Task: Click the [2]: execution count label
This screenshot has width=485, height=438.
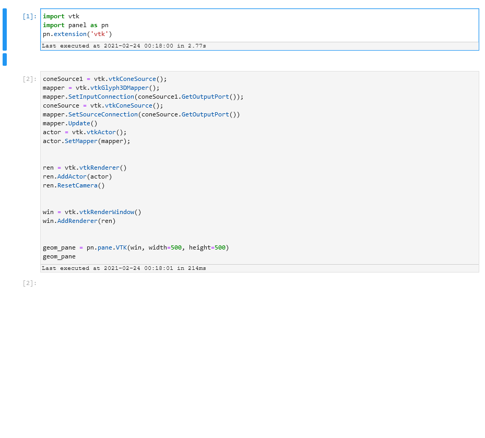Action: click(x=29, y=79)
